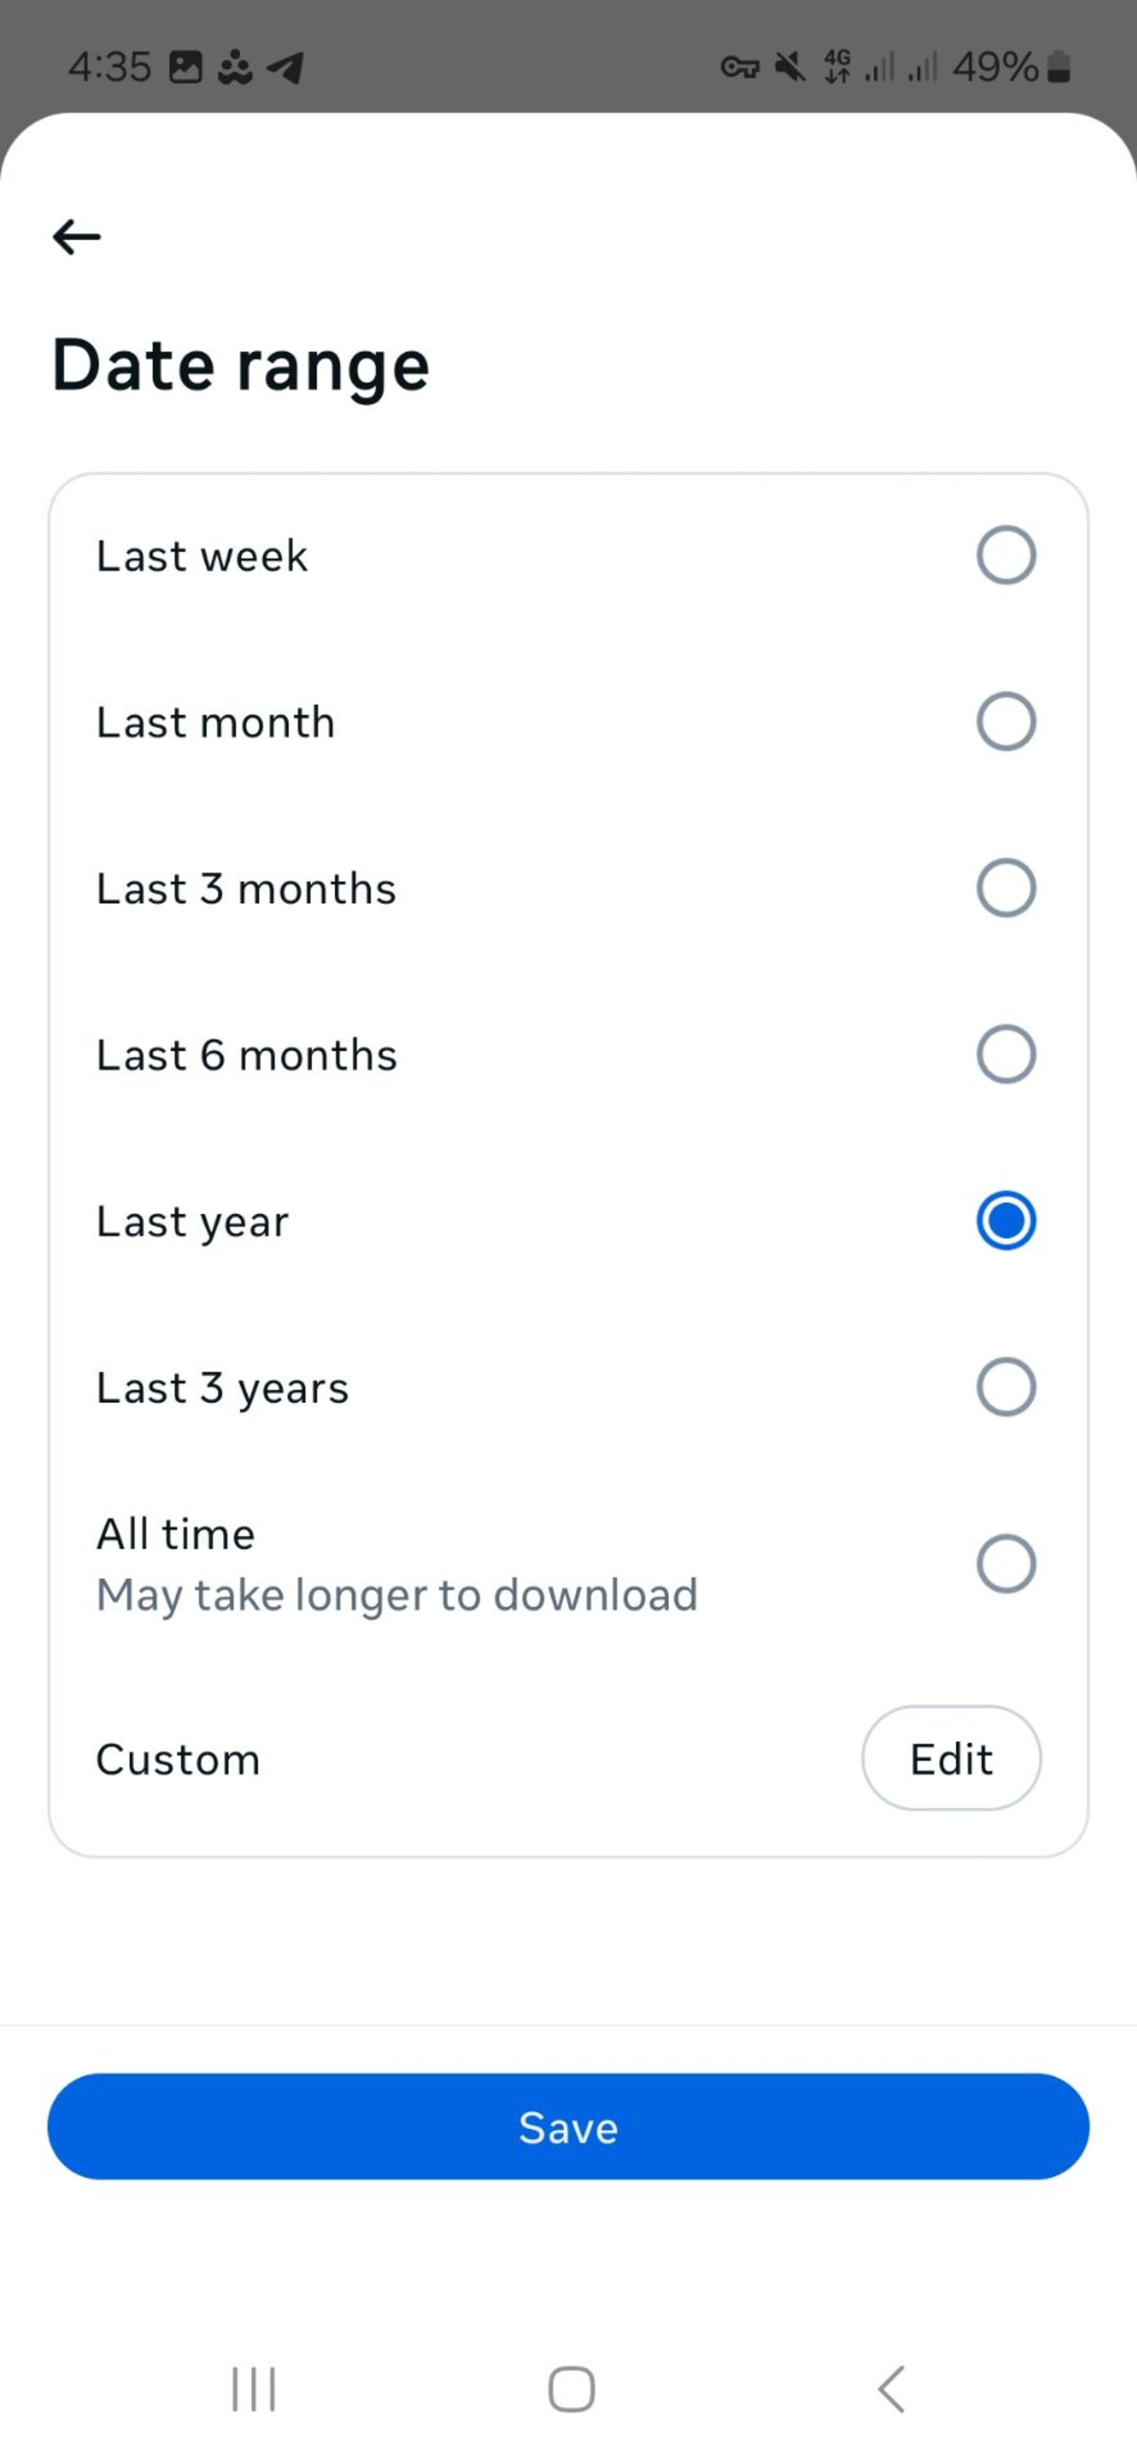Tap the Last year option label
Viewport: 1137px width, 2464px height.
[x=192, y=1222]
